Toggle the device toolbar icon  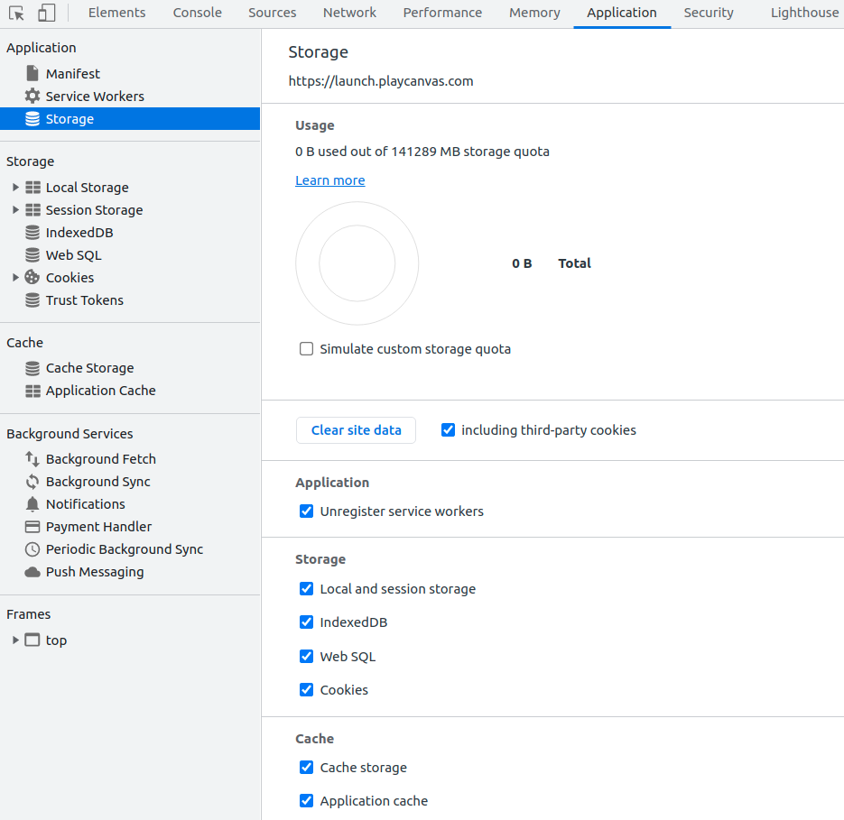tap(46, 13)
